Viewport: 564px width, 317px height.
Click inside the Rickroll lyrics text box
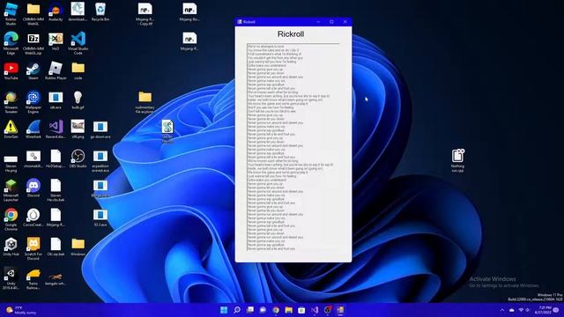pyautogui.click(x=293, y=147)
